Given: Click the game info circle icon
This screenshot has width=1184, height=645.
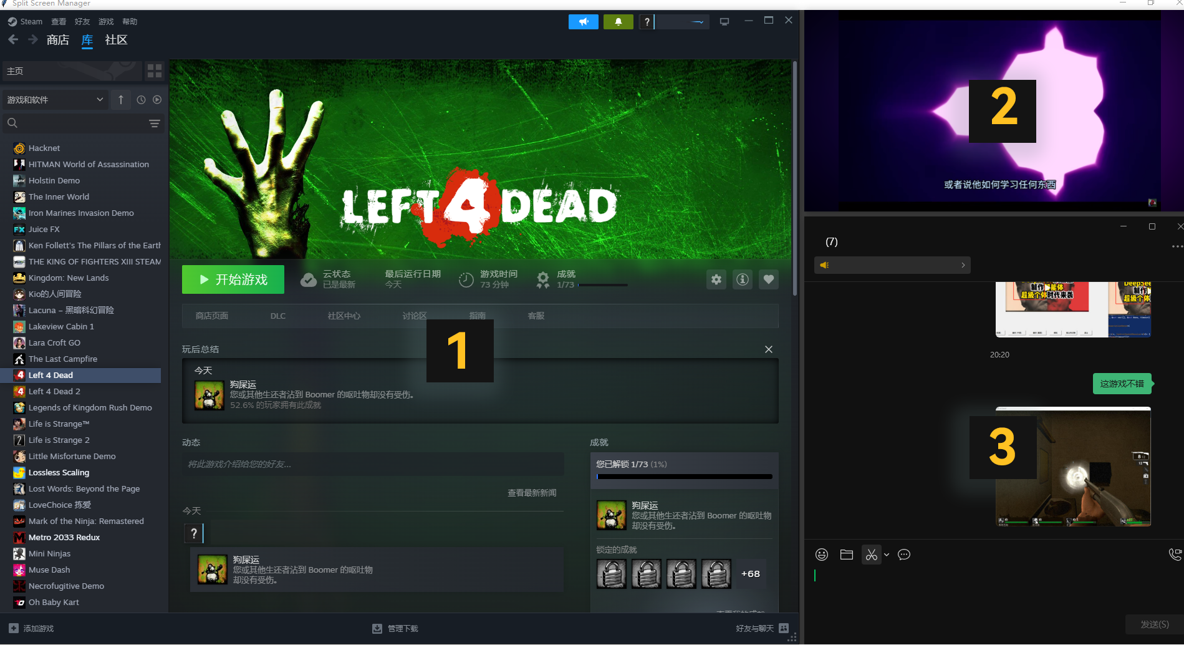Looking at the screenshot, I should [742, 279].
